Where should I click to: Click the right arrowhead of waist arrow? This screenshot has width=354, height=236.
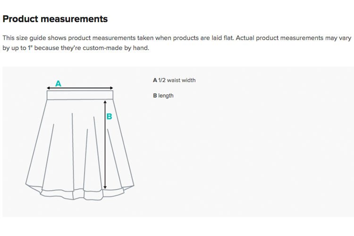111,88
